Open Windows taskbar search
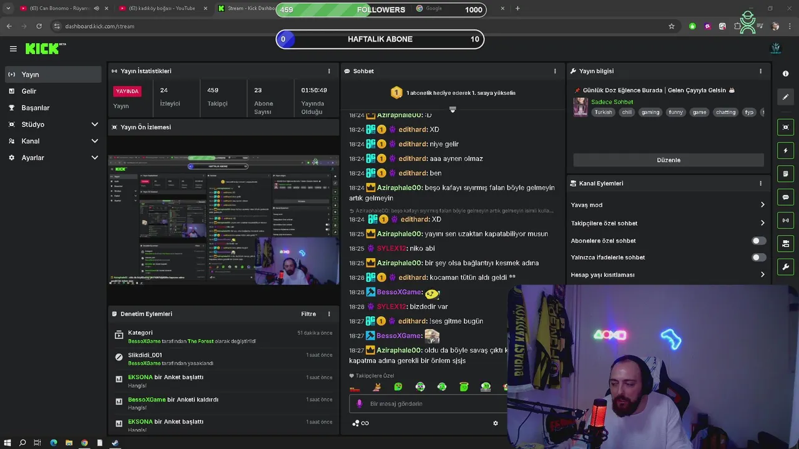The width and height of the screenshot is (799, 449). (x=22, y=443)
